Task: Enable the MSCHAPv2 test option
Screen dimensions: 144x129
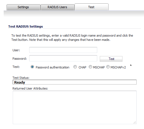Action: click(108, 67)
